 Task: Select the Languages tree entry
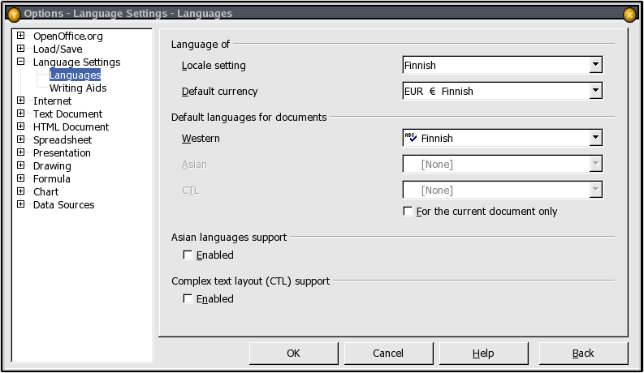pyautogui.click(x=75, y=75)
